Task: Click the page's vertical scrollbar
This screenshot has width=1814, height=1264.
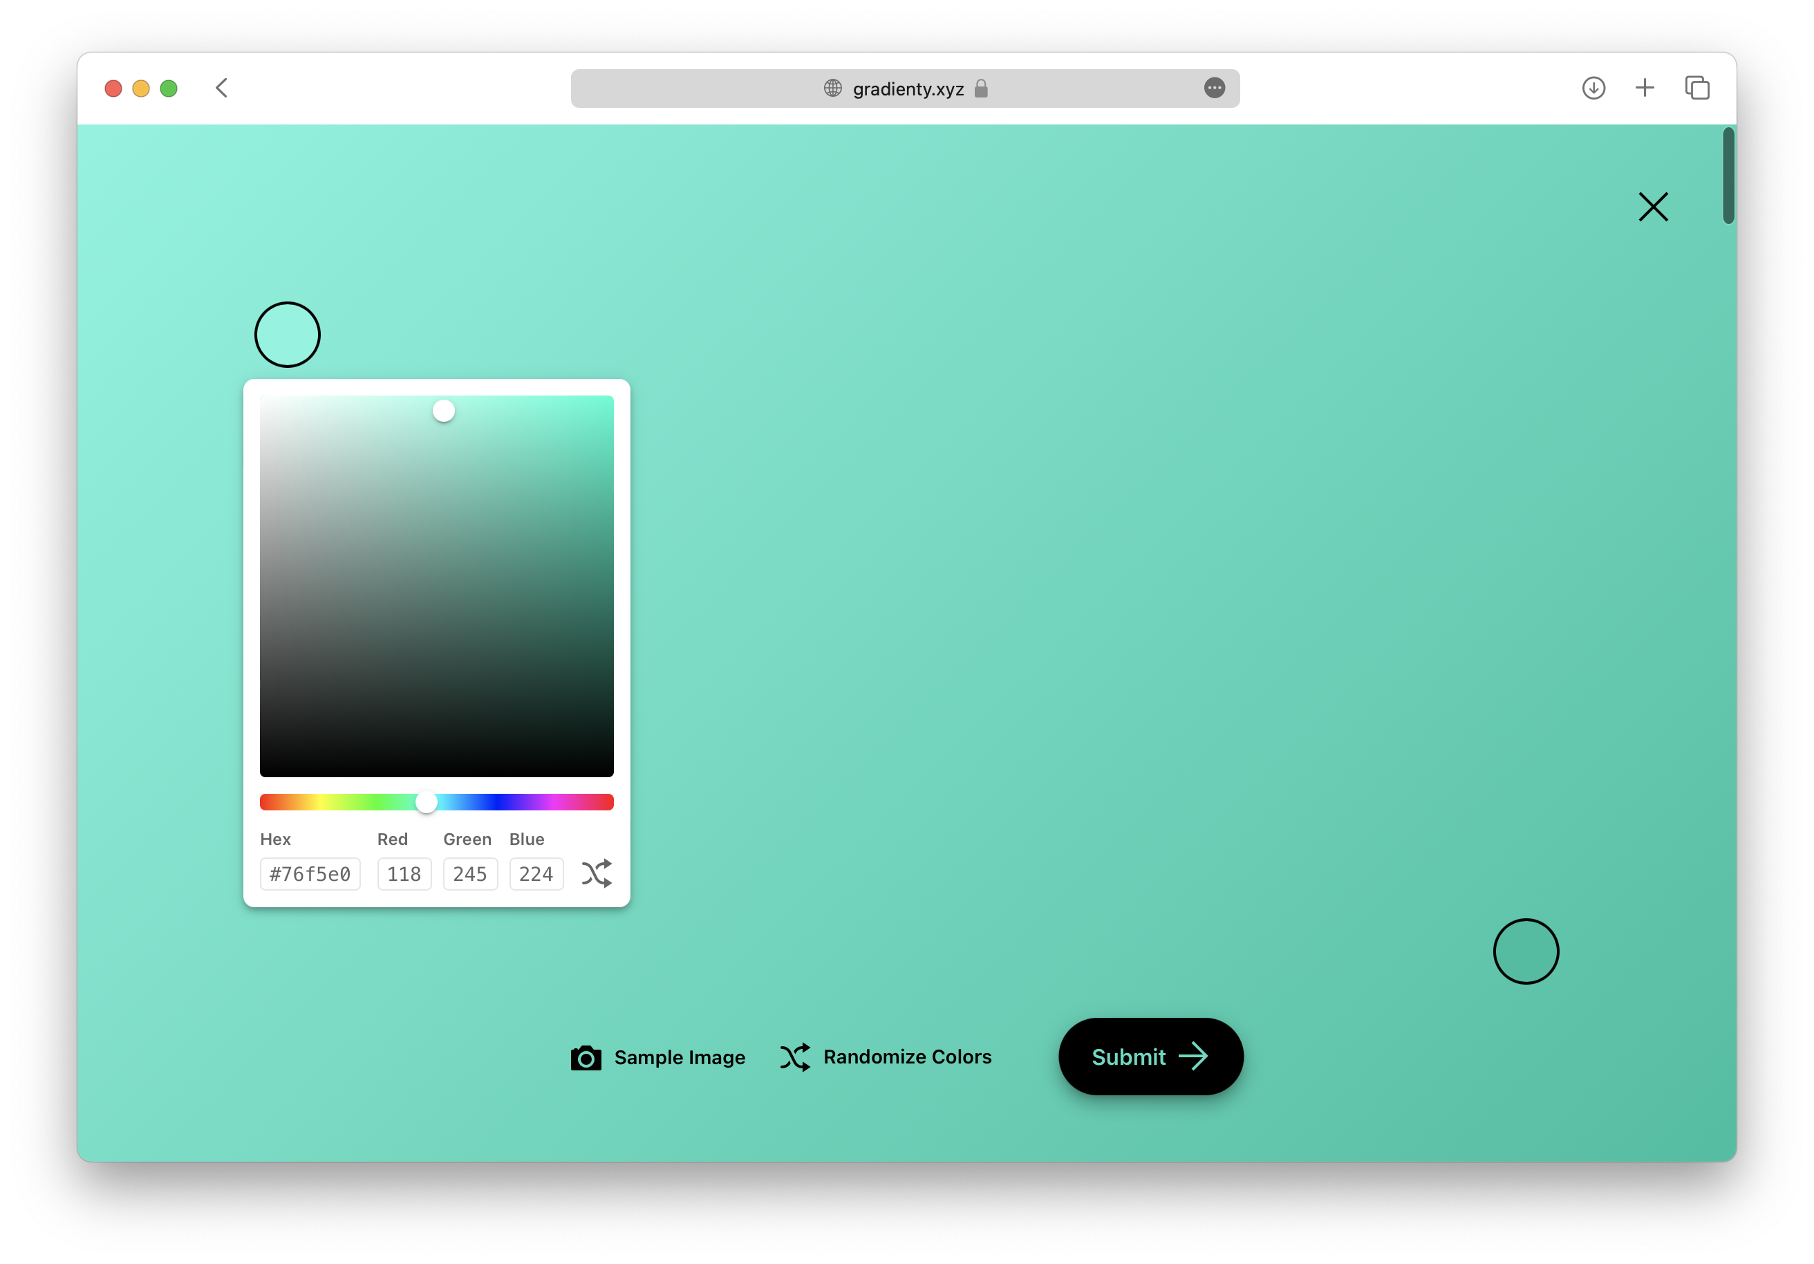Action: click(x=1728, y=176)
